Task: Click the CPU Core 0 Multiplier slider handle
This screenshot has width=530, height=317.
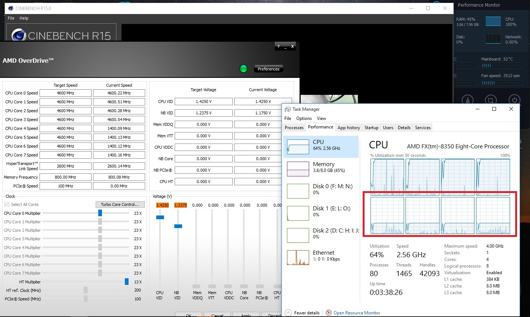Action: click(100, 213)
